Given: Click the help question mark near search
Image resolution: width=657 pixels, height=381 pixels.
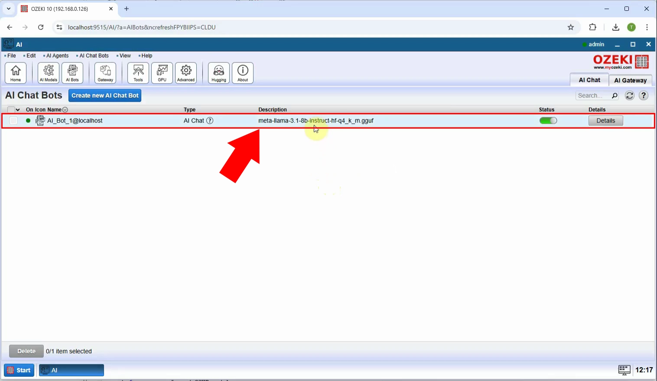Looking at the screenshot, I should pyautogui.click(x=644, y=96).
